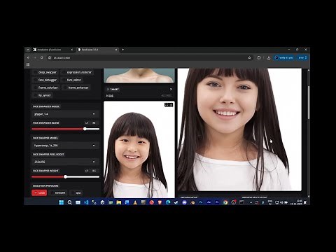This screenshot has width=336, height=252.
Task: Click the Face Enhancer Blend slider handle
Action: click(85, 129)
